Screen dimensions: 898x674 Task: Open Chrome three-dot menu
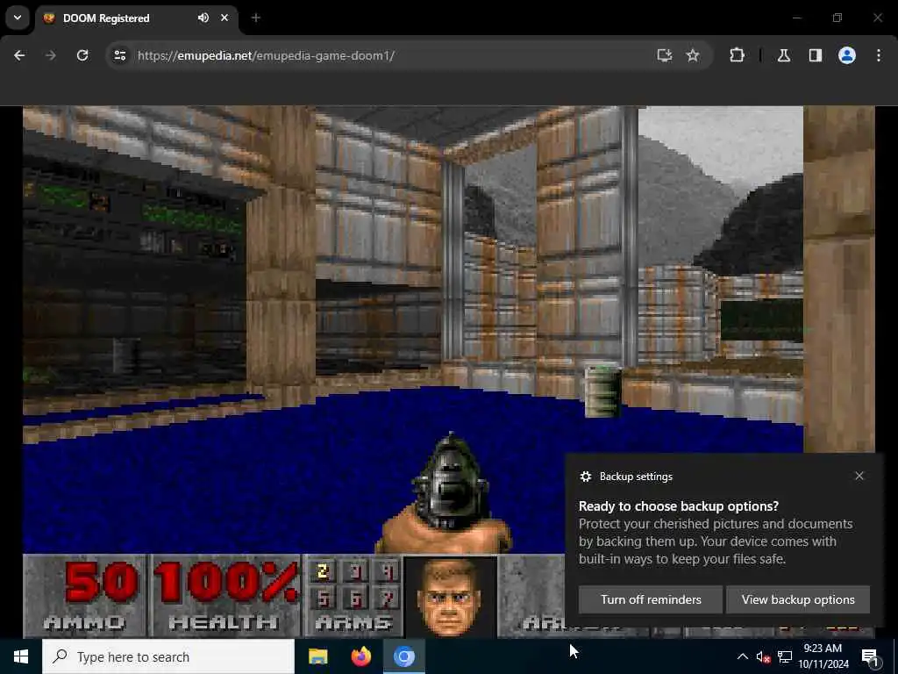pos(879,55)
